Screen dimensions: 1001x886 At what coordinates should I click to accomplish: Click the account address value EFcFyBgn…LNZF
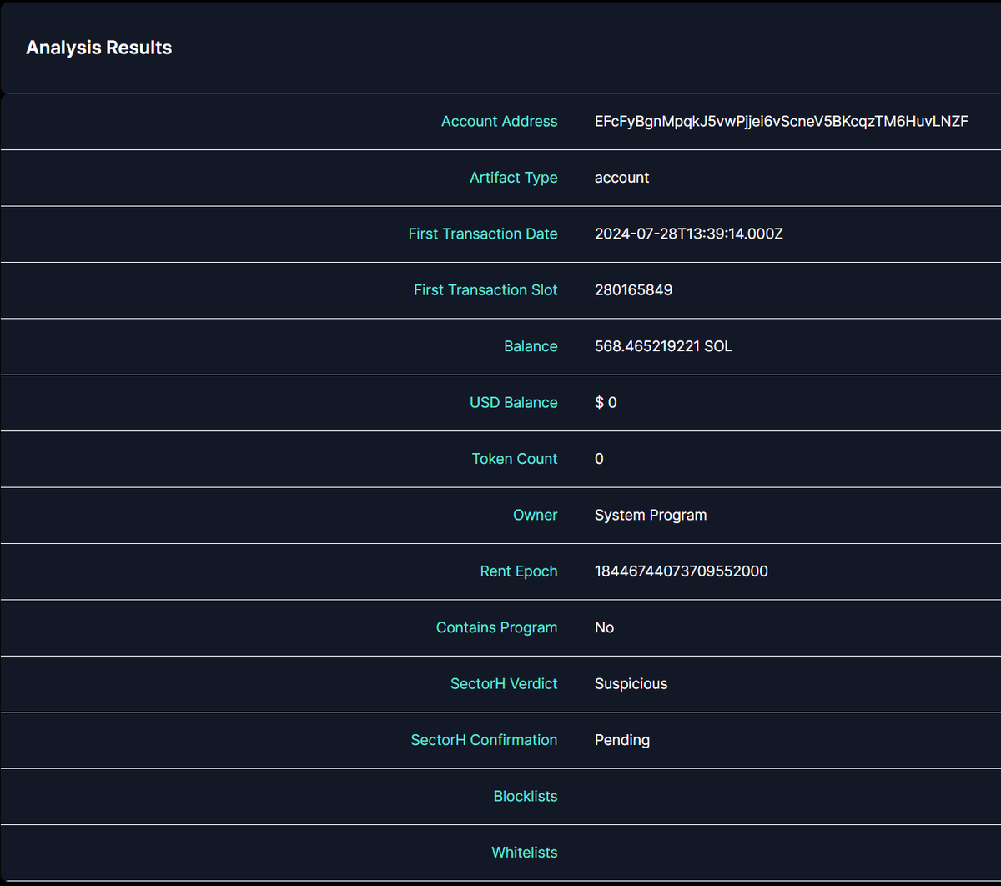(782, 121)
